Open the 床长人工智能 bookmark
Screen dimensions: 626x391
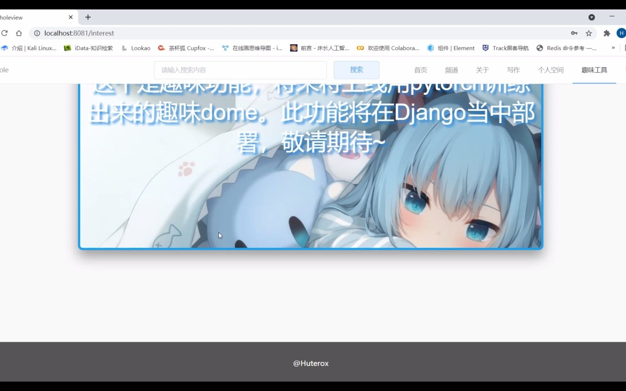(x=320, y=48)
